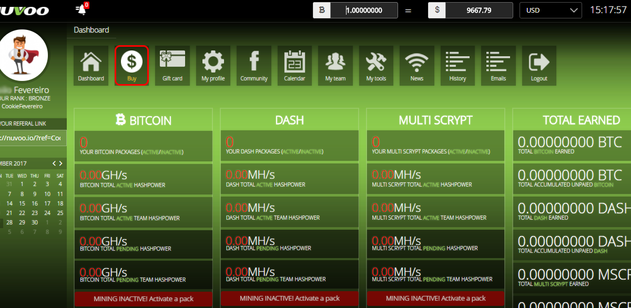This screenshot has width=631, height=308.
Task: Select day 15 in the calendar
Action: [22, 203]
